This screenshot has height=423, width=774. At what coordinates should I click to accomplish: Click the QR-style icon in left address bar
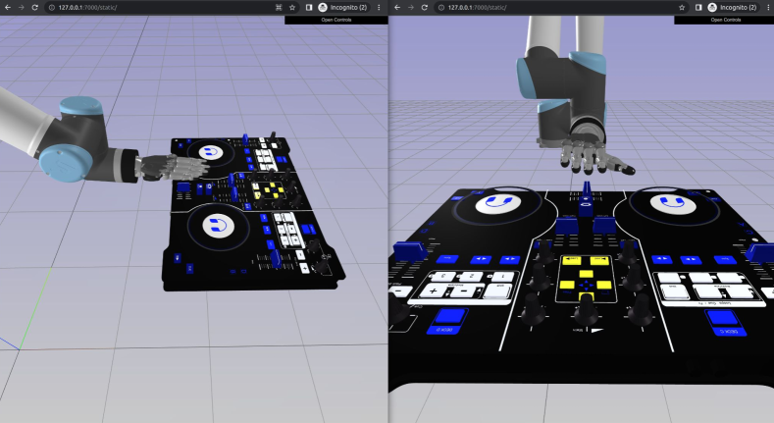point(279,8)
